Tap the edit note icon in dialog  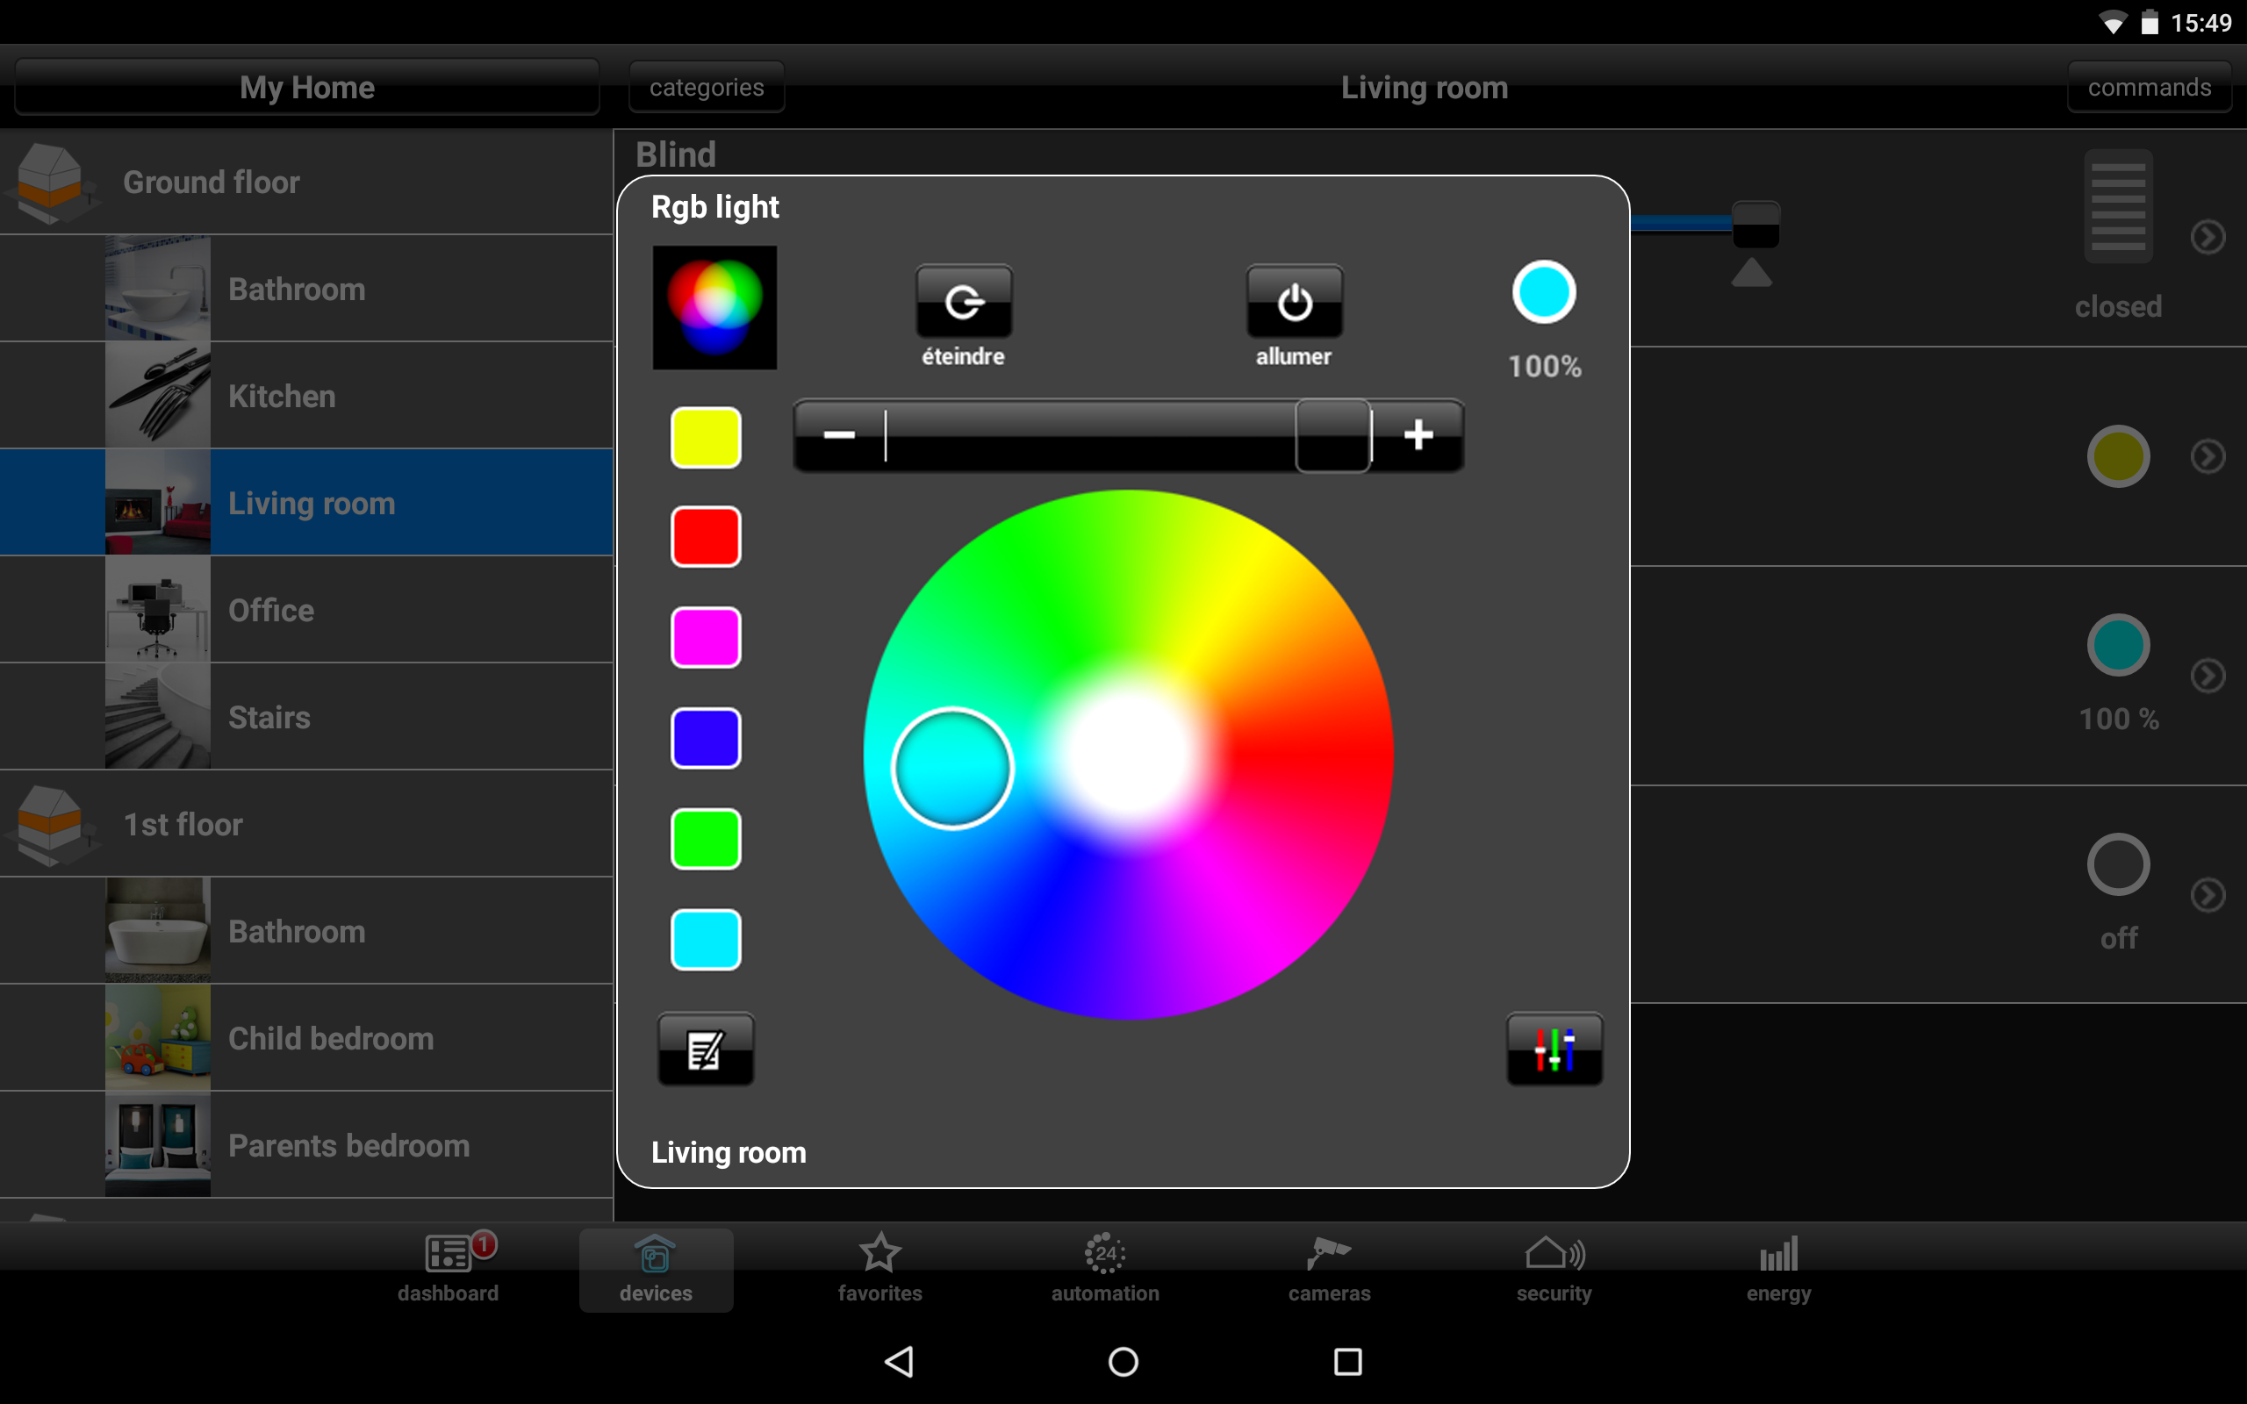706,1049
